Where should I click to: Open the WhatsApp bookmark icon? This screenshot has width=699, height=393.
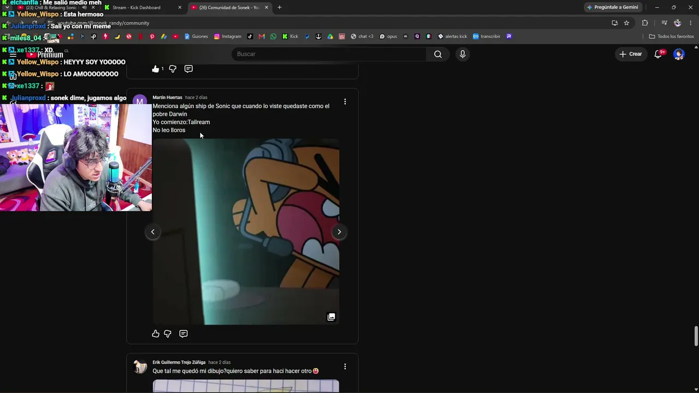(x=274, y=37)
